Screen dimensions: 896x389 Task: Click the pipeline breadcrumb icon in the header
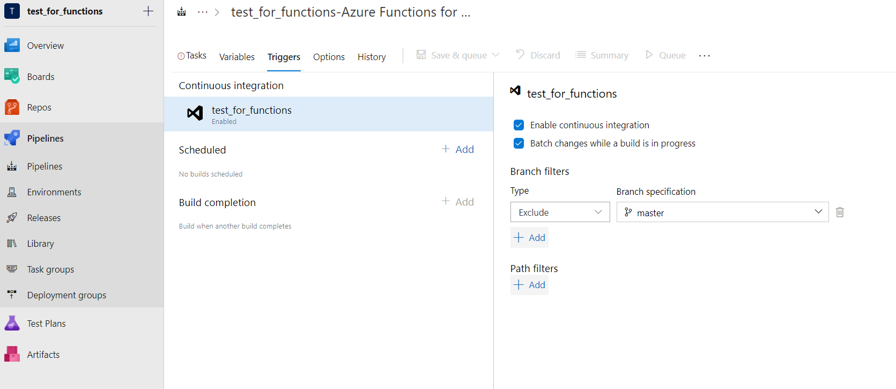(x=182, y=12)
